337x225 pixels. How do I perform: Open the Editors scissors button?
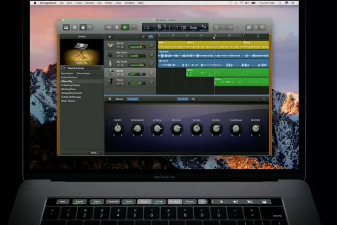(x=90, y=27)
